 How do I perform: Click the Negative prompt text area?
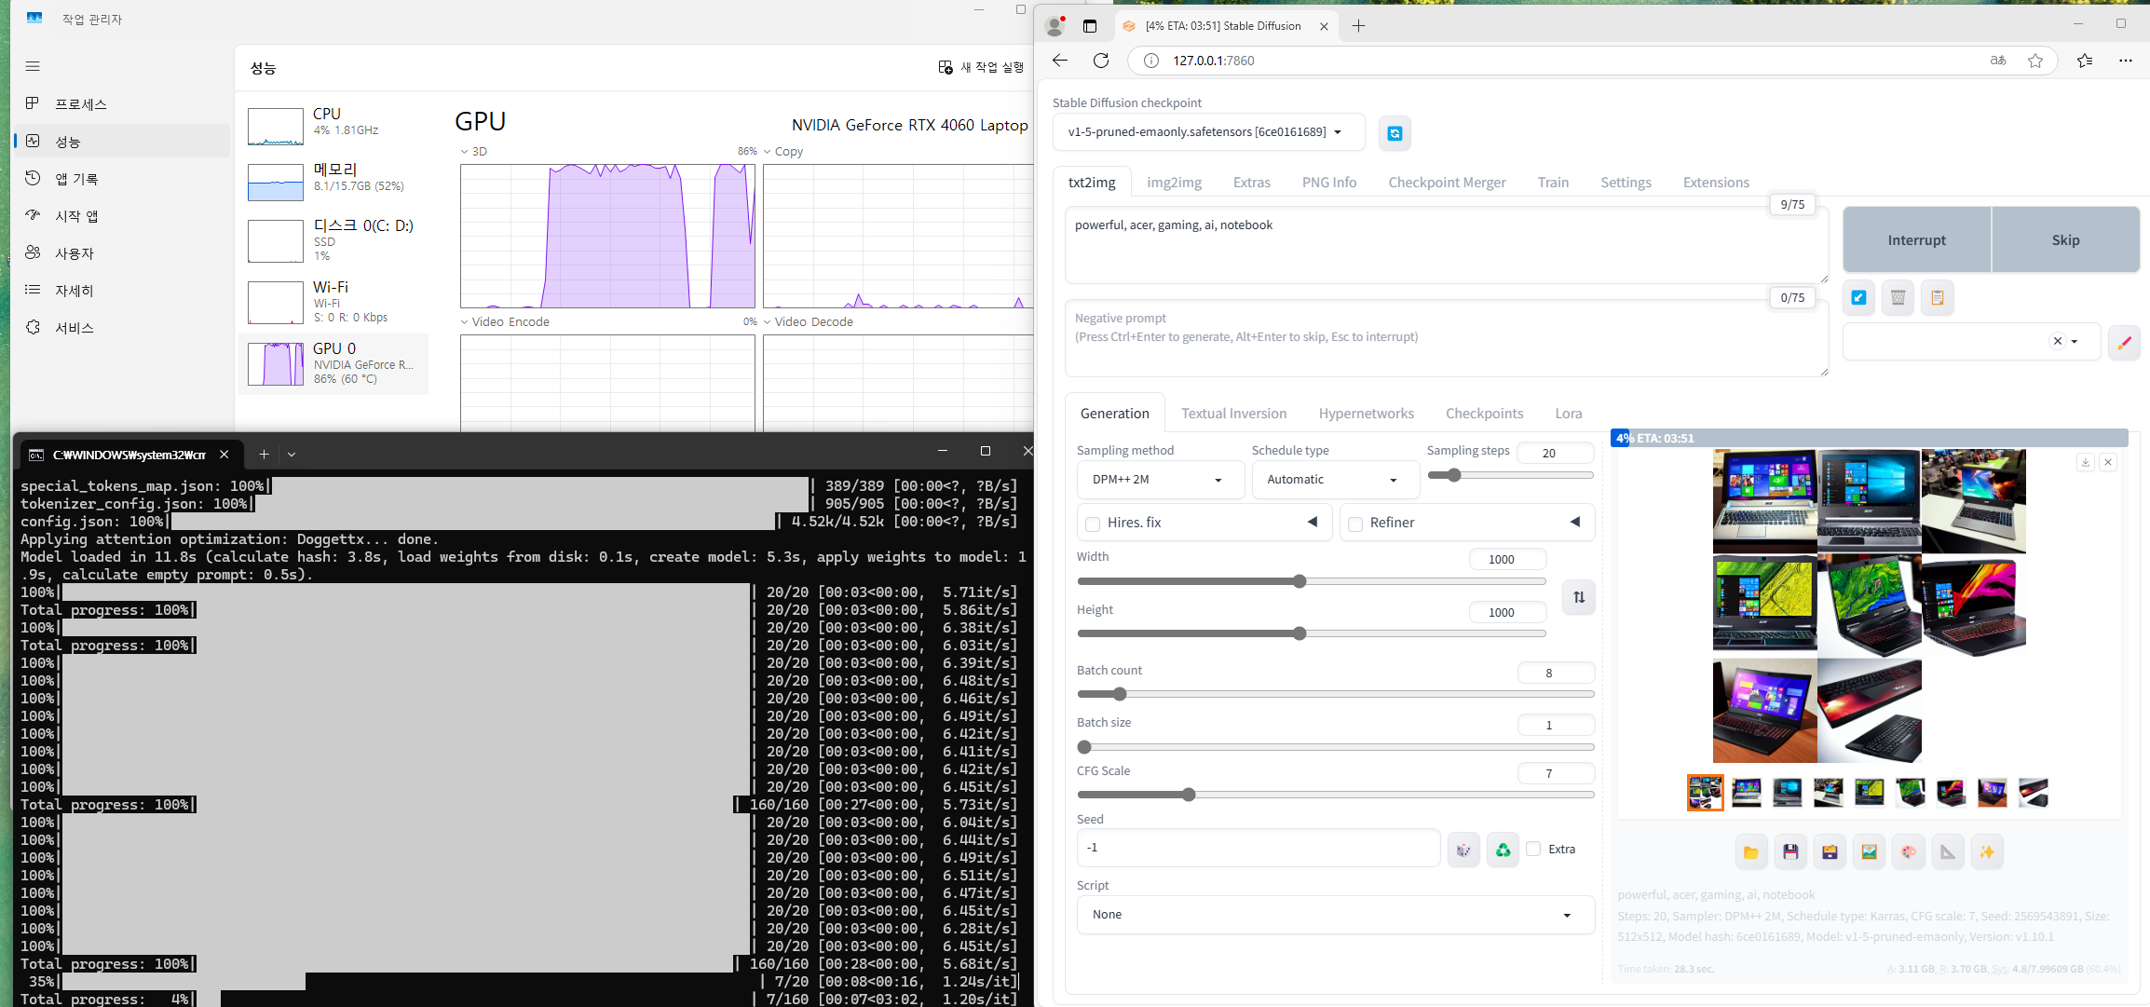pyautogui.click(x=1446, y=338)
